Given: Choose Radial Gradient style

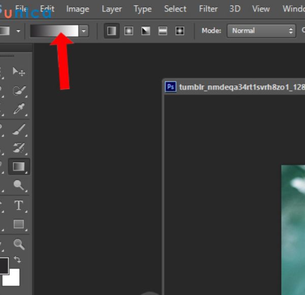Looking at the screenshot, I should point(129,30).
